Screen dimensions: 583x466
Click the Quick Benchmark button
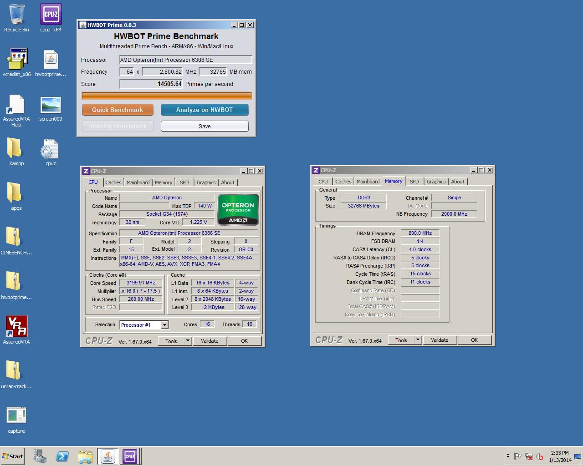[118, 110]
